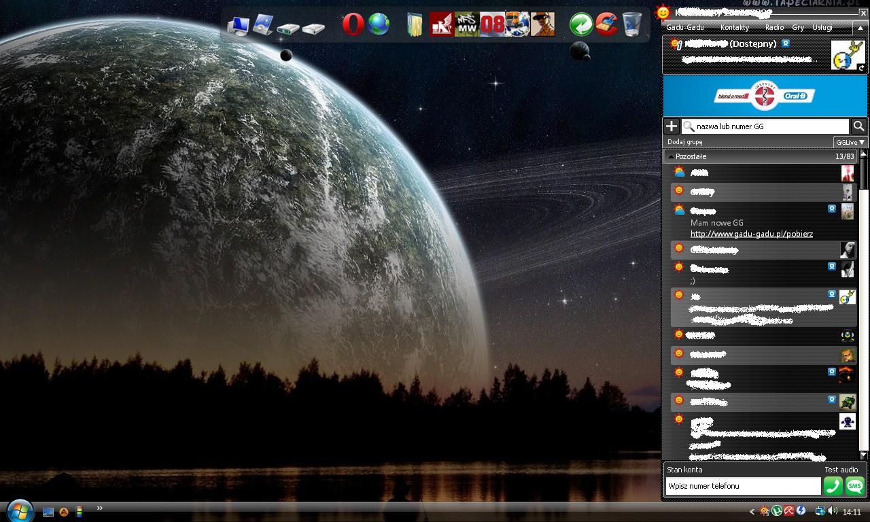This screenshot has height=522, width=870.
Task: Open the Kontakty menu
Action: click(x=734, y=28)
